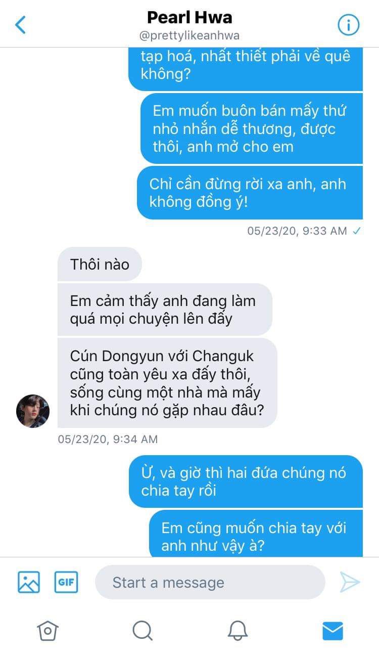Select the Messages envelope tab
379x657 pixels.
point(333,630)
